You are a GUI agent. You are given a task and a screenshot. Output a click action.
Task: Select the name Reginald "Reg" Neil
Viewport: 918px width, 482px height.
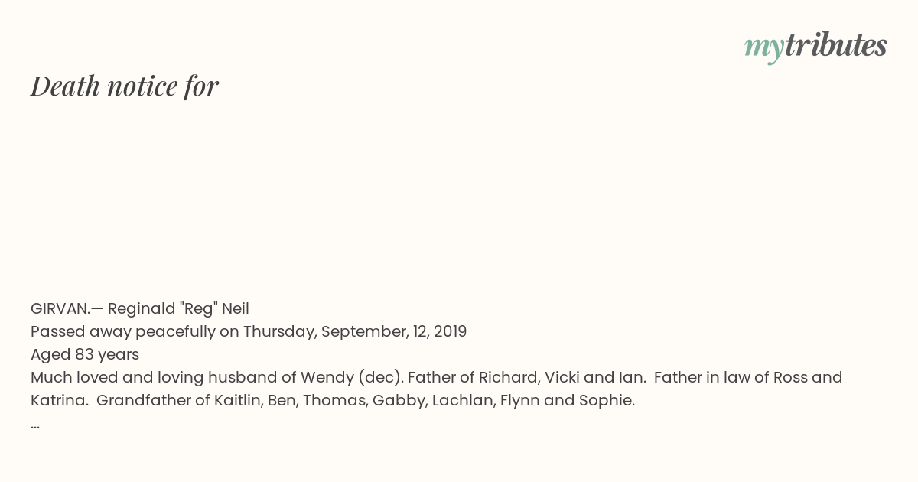(178, 308)
